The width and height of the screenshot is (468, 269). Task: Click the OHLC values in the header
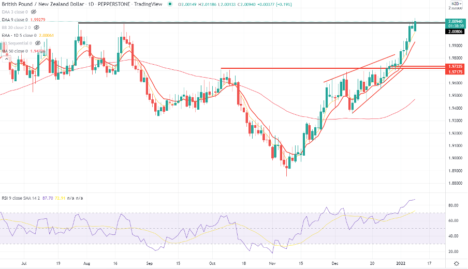(235, 4)
